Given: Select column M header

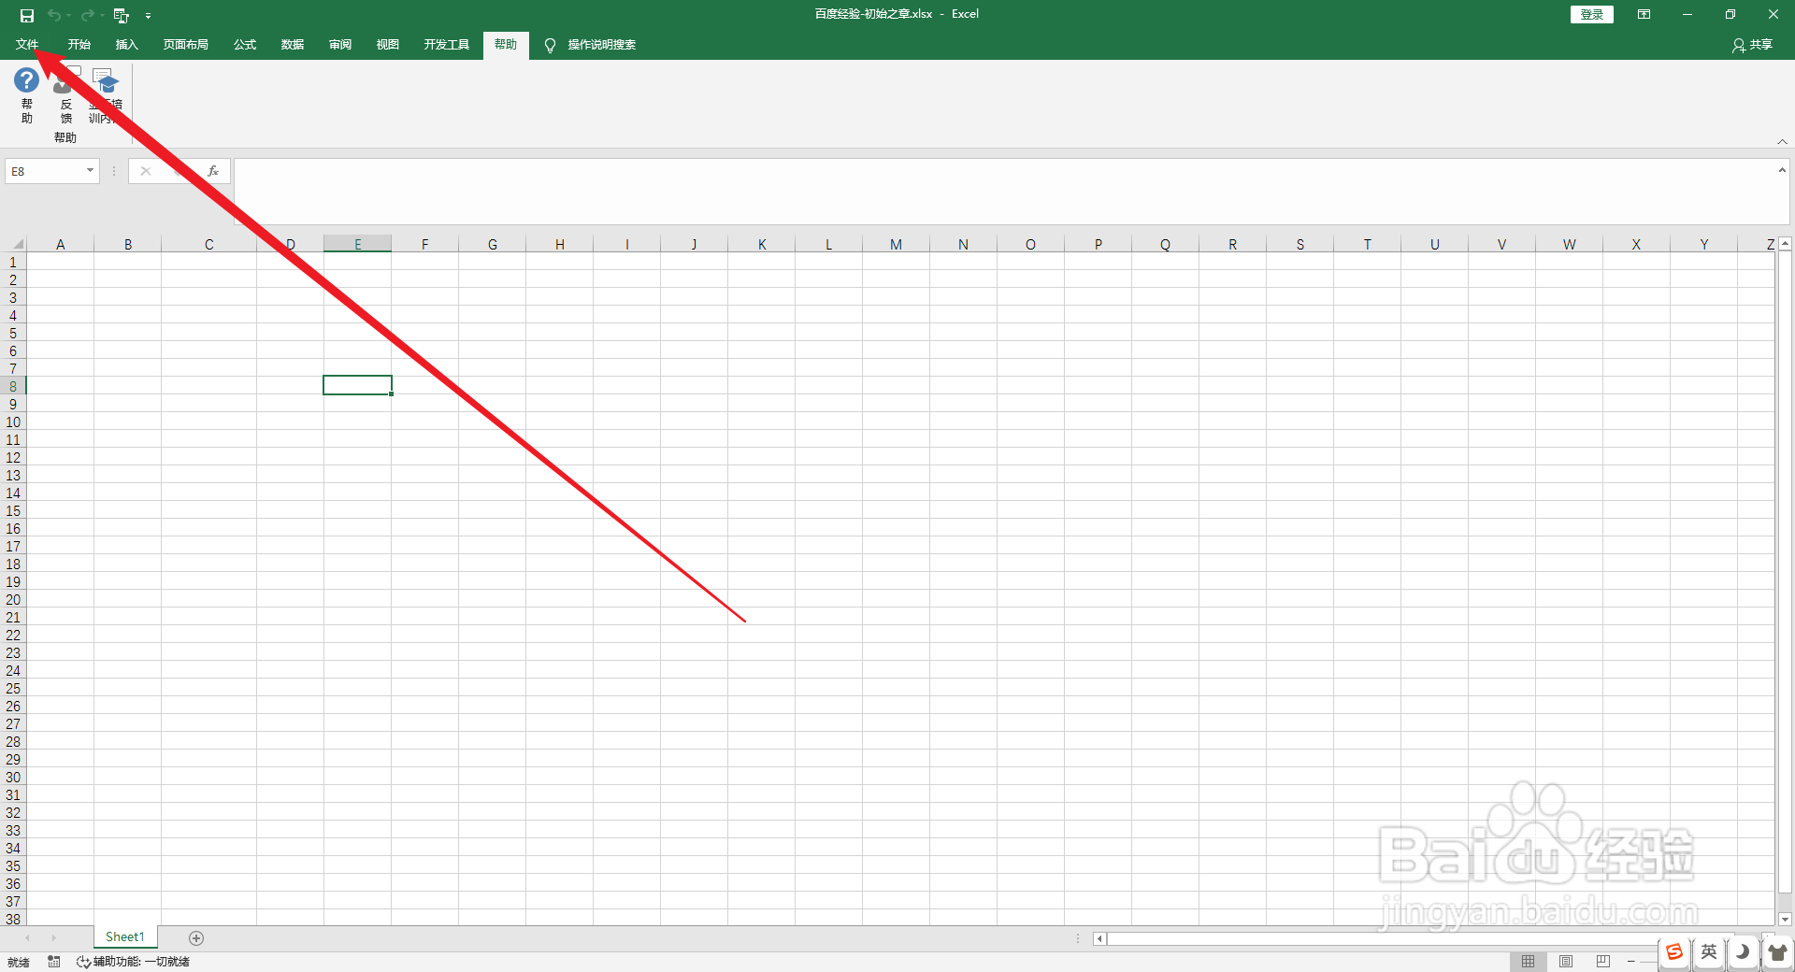Looking at the screenshot, I should 896,245.
